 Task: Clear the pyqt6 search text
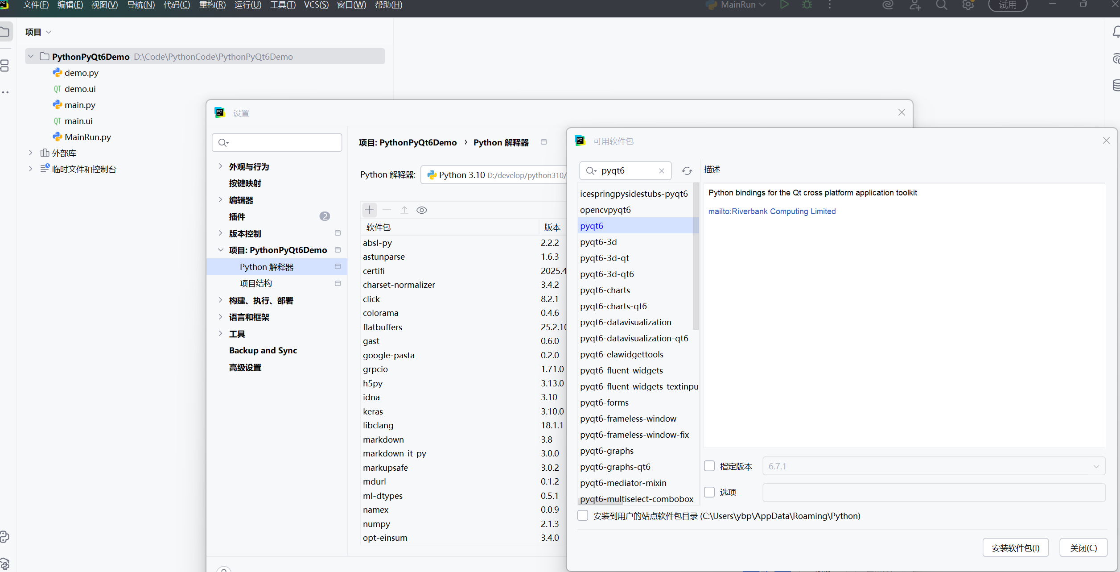tap(661, 171)
